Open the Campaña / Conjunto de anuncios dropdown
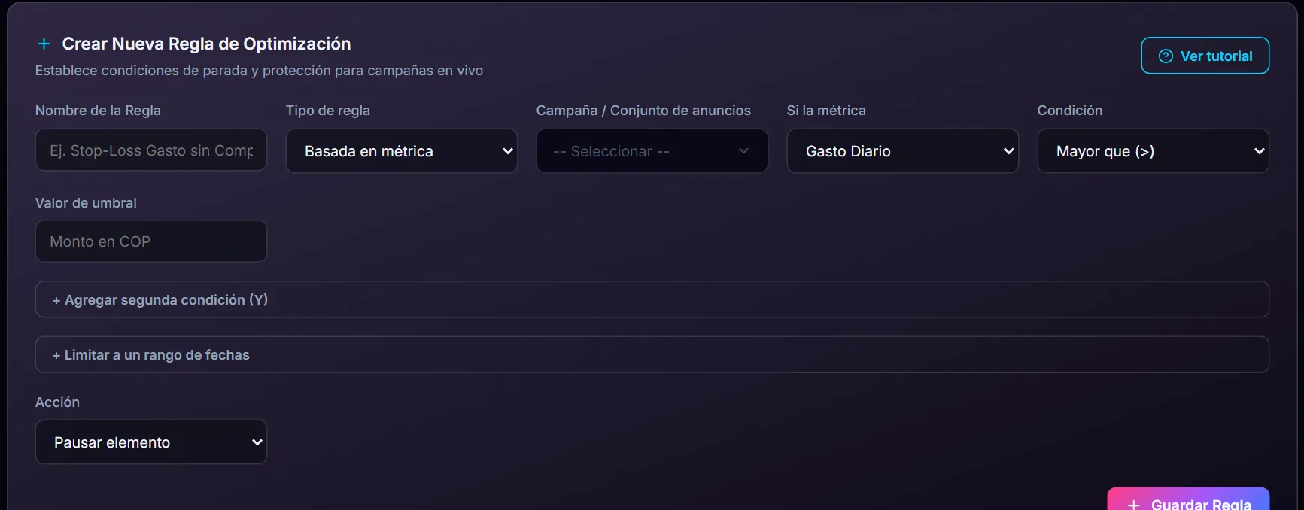The height and width of the screenshot is (510, 1304). [x=652, y=151]
